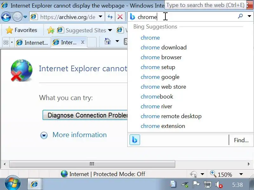Click the first tray icon with magnifier
Screen dimensions: 254x190
tap(173, 184)
